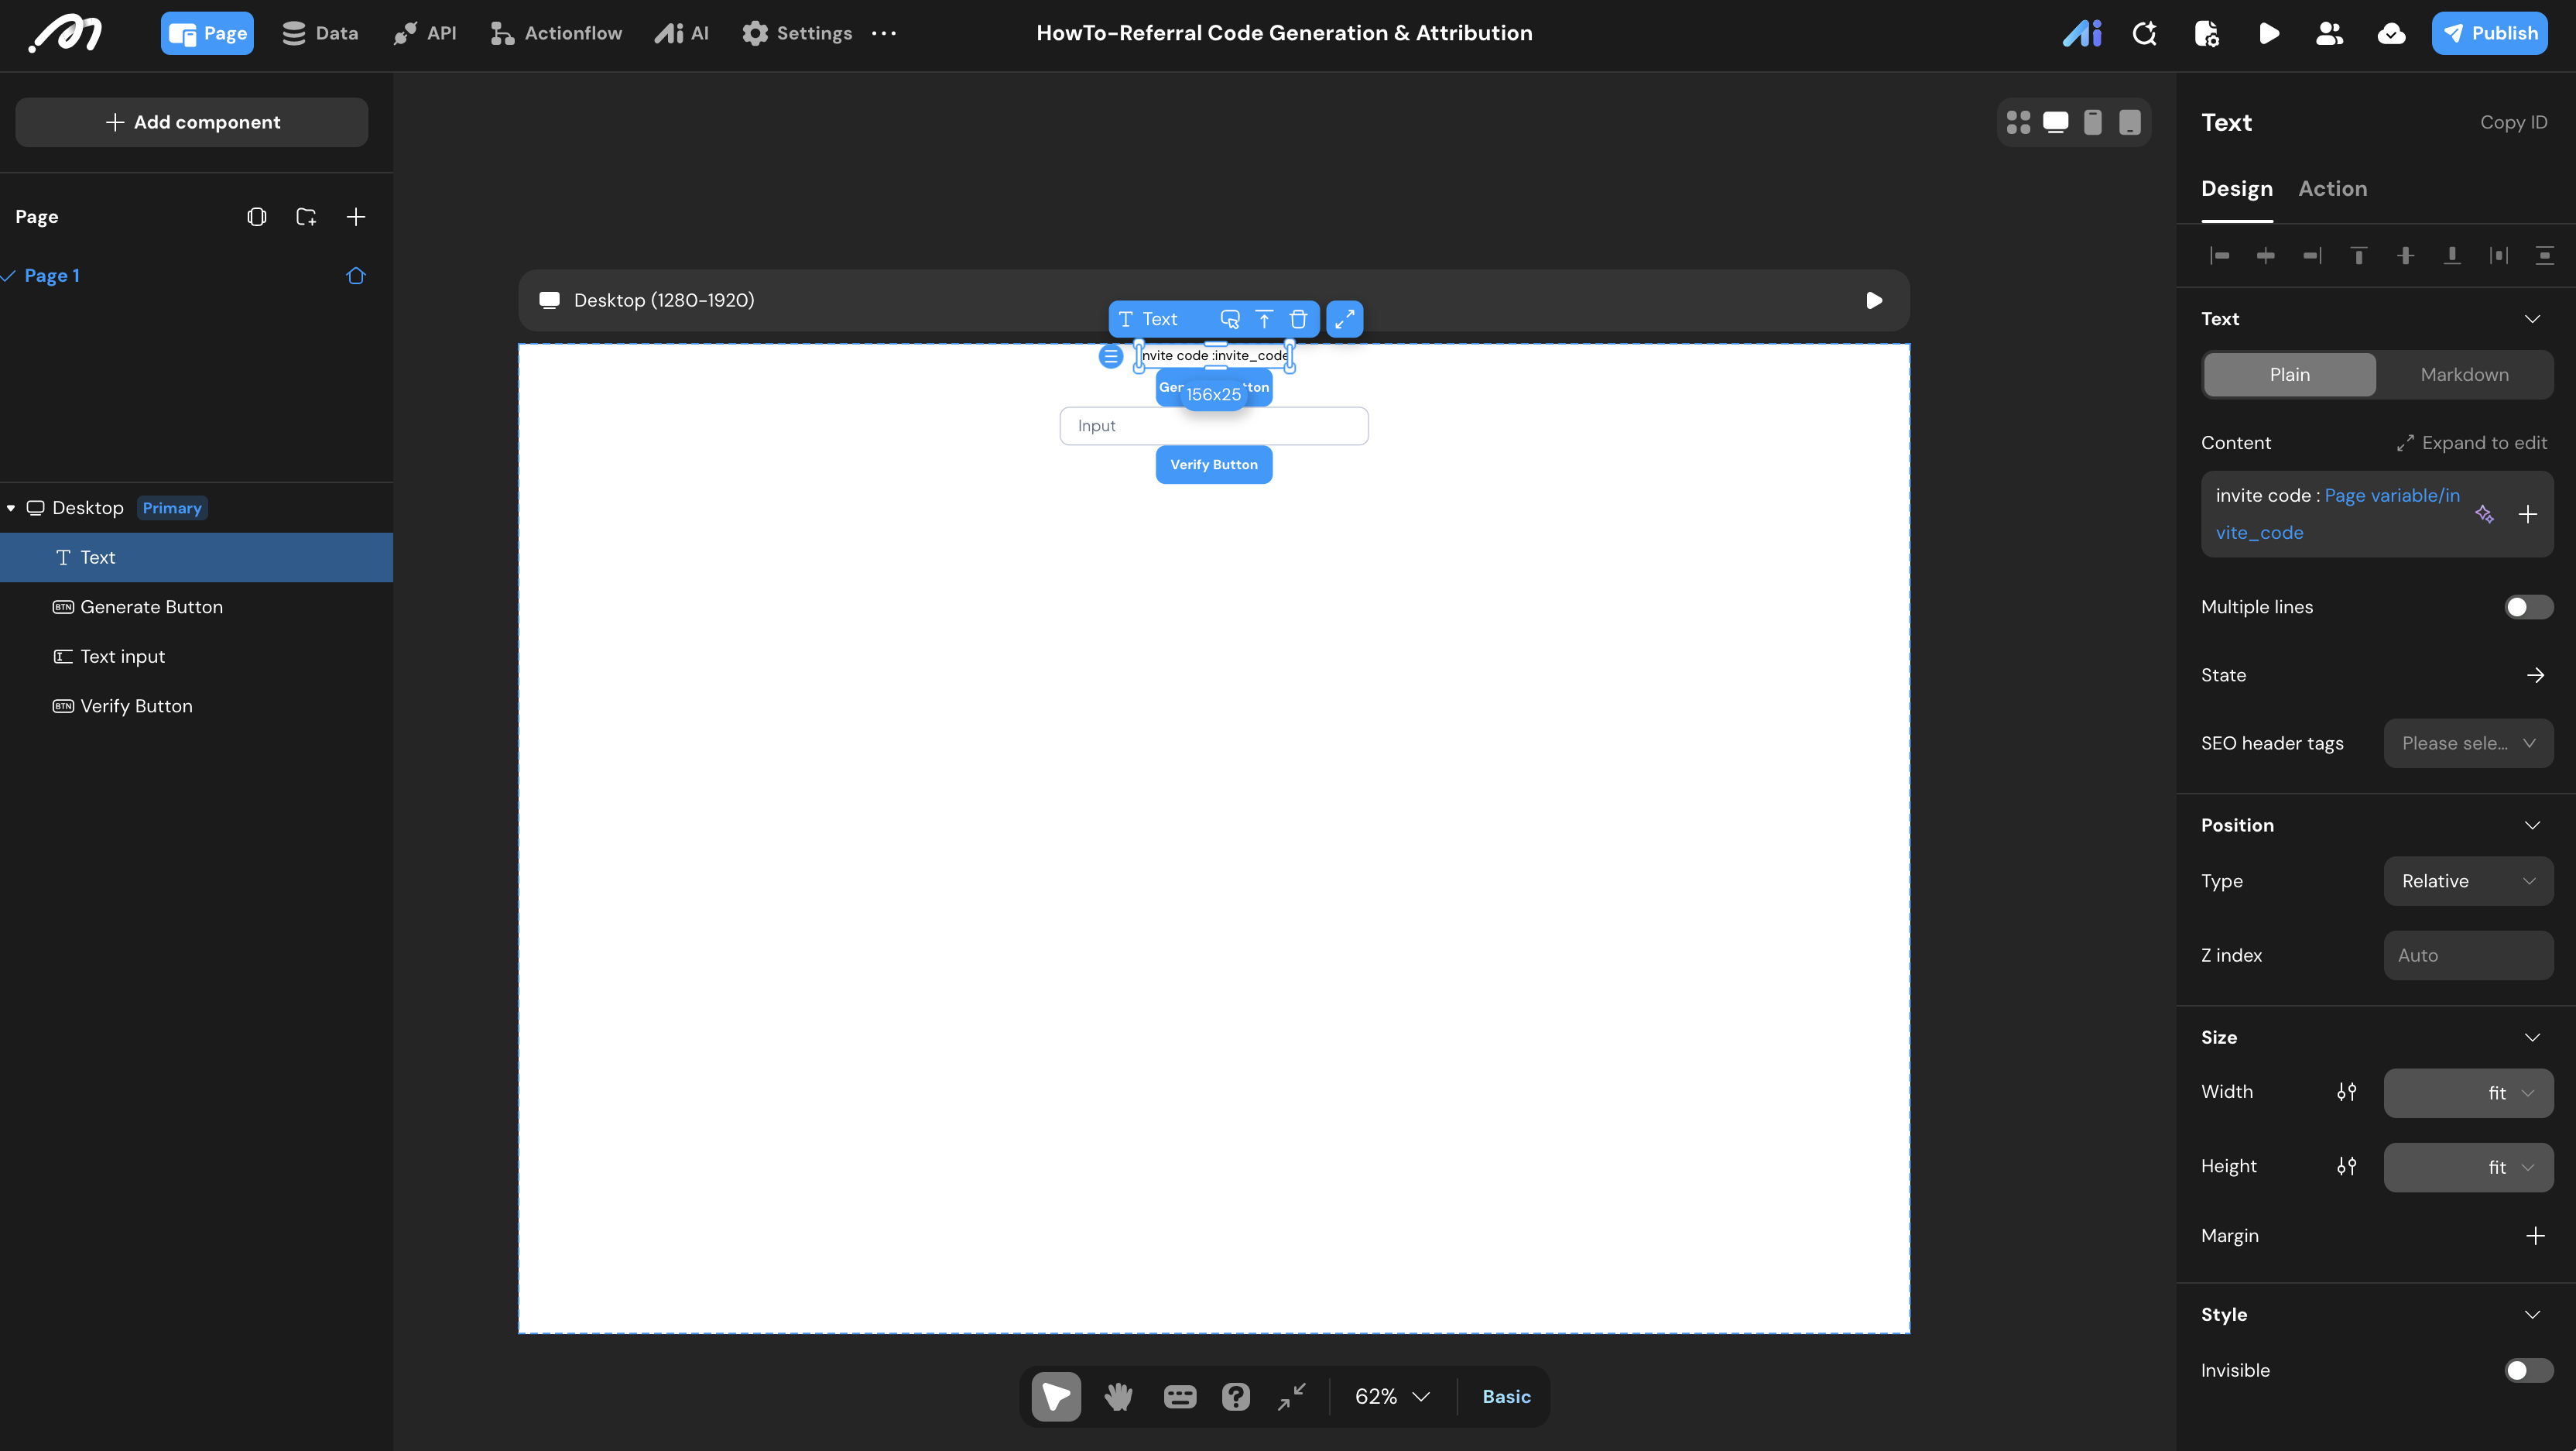Screen dimensions: 2576x1451
Task: Open collaborators people icon
Action: pyautogui.click(x=2329, y=33)
